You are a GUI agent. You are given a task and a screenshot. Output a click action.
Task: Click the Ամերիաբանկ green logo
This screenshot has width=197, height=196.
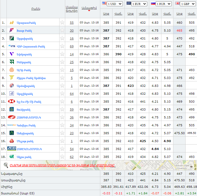click(x=12, y=133)
